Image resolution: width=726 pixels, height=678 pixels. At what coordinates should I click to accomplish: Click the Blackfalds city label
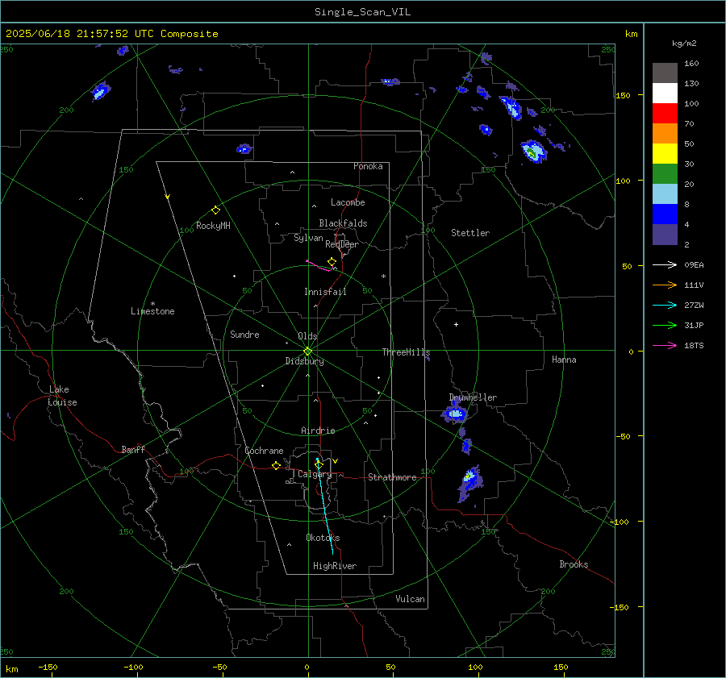click(343, 223)
